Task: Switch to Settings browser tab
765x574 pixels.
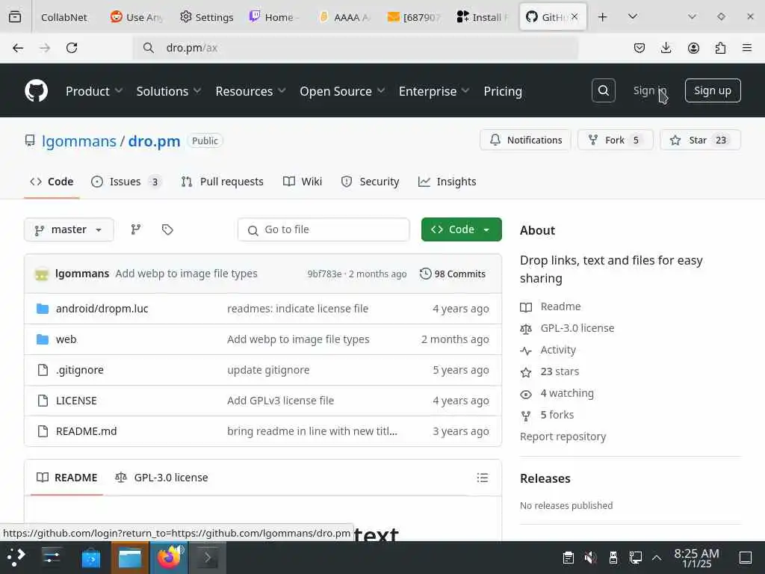Action: point(207,17)
